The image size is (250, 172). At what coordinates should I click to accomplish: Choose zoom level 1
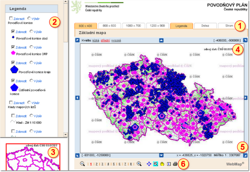click(x=91, y=164)
